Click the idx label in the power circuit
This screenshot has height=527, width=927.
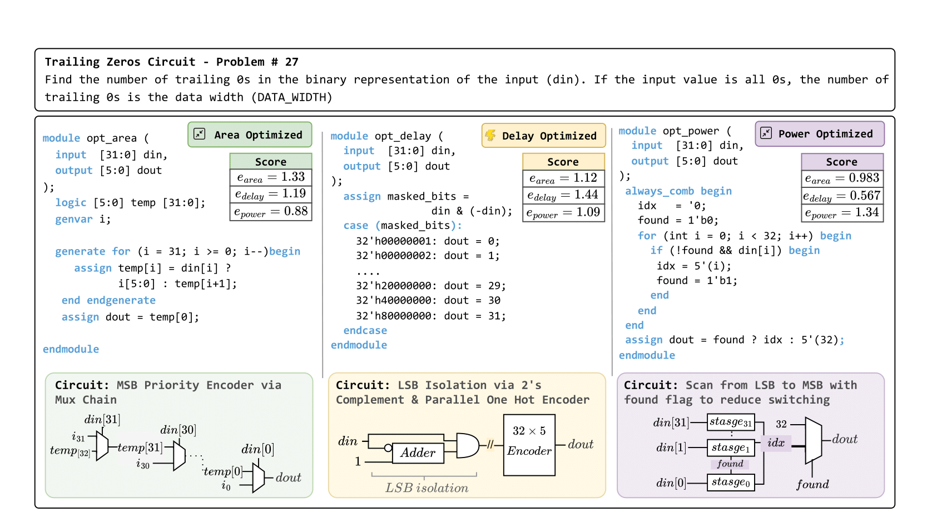[776, 443]
